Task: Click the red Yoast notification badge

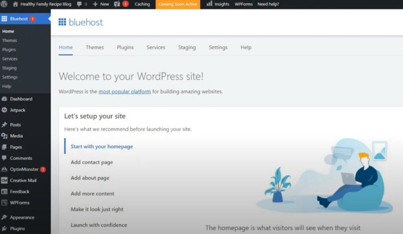Action: pos(126,4)
